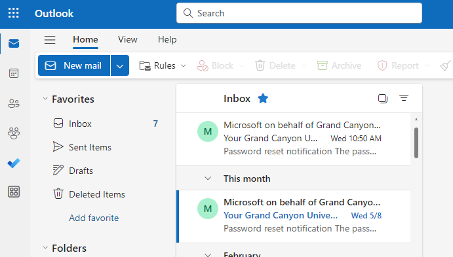Toggle the Inbox favorite star
Screen dimensions: 453x257
[x=263, y=98]
